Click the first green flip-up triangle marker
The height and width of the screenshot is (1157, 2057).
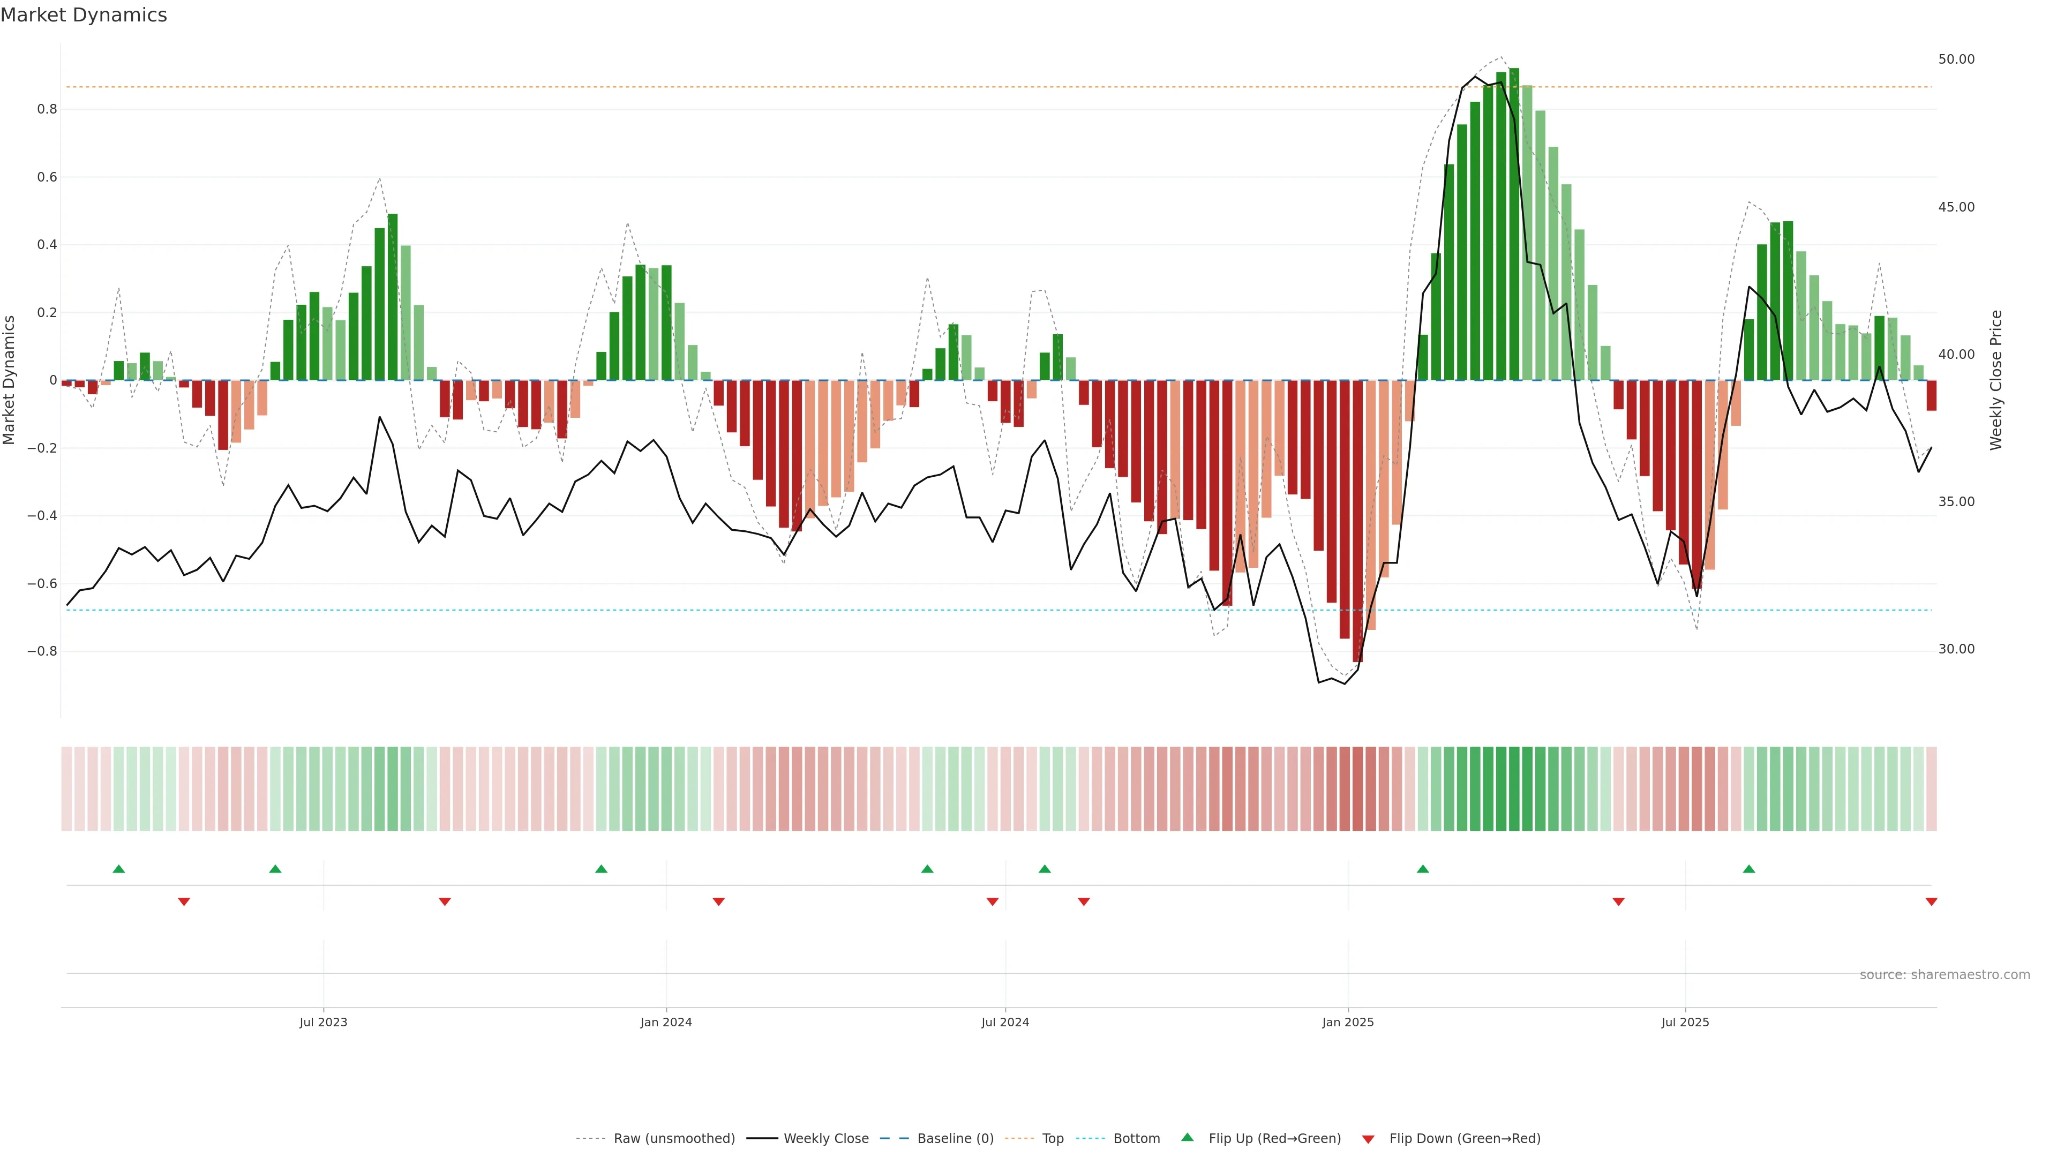119,869
